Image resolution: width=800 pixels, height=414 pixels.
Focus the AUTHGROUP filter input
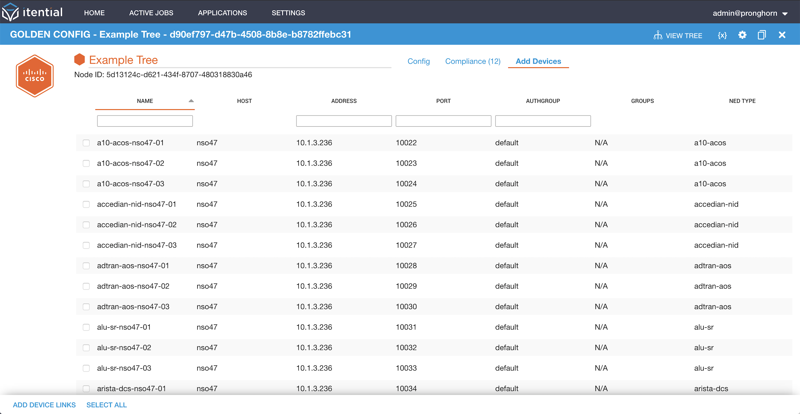[x=543, y=121]
